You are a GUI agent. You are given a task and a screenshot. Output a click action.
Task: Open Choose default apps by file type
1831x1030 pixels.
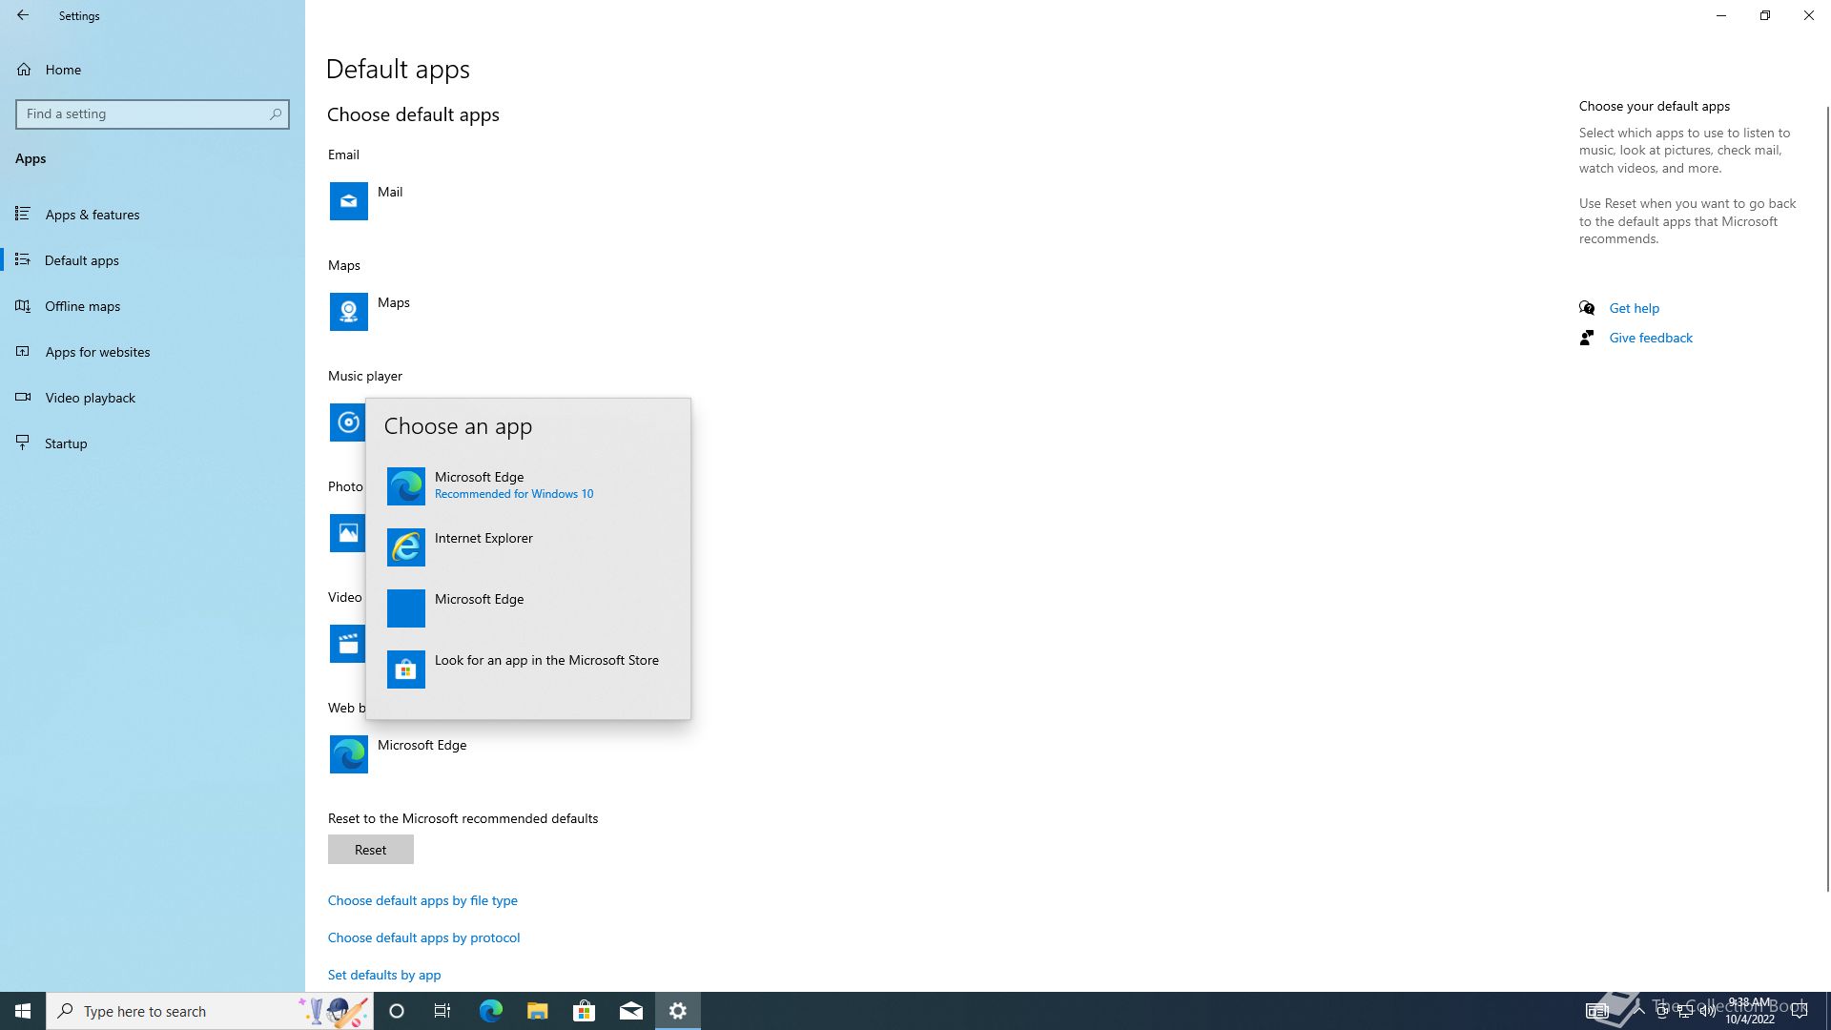point(422,900)
